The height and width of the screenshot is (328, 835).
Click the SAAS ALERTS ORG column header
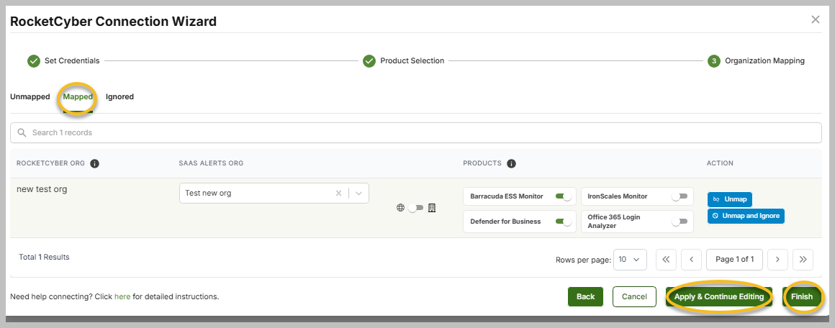211,163
